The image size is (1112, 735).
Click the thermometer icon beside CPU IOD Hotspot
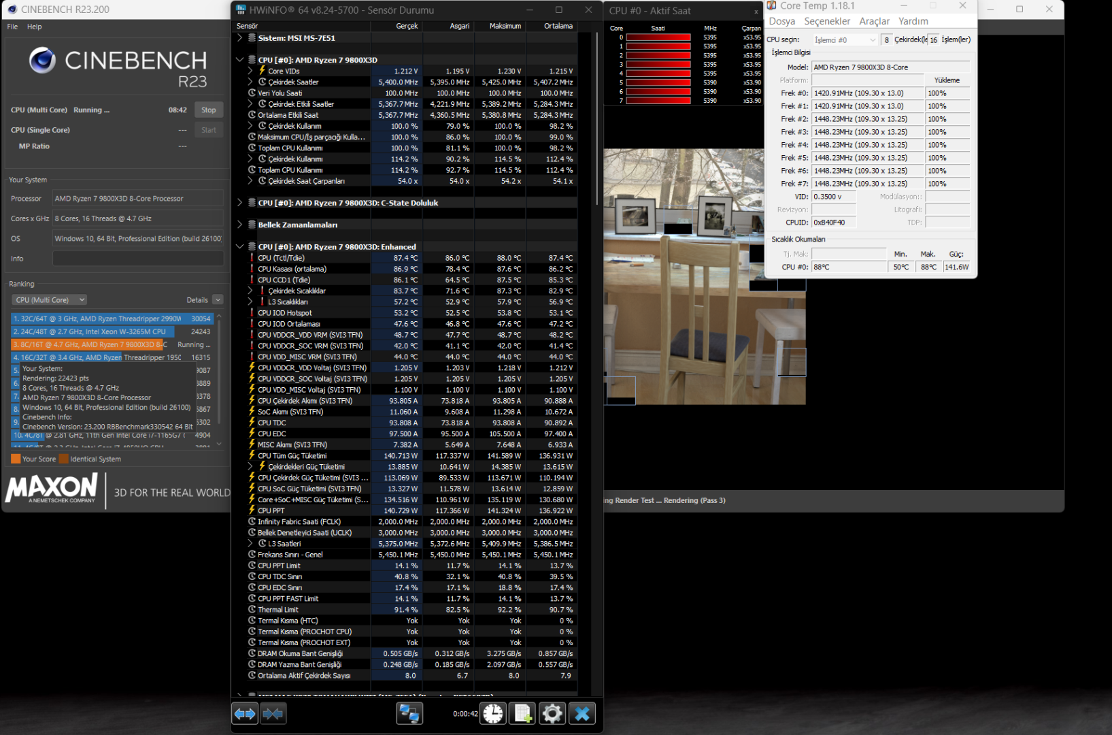click(x=252, y=313)
